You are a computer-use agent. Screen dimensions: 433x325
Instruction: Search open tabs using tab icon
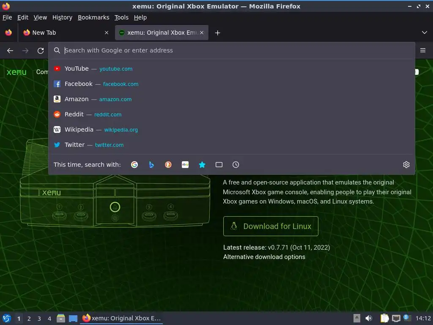219,165
